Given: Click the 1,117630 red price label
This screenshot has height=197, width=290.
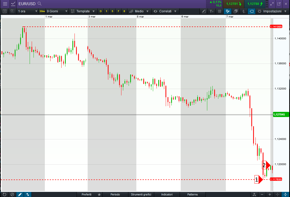Looking at the screenshot, I should (x=276, y=179).
